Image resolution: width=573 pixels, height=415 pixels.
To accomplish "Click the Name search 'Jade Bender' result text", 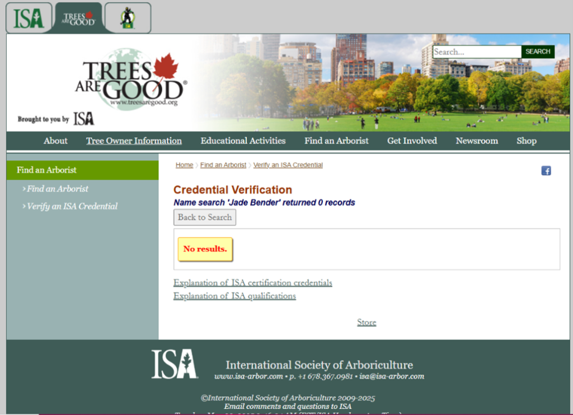I will click(264, 203).
